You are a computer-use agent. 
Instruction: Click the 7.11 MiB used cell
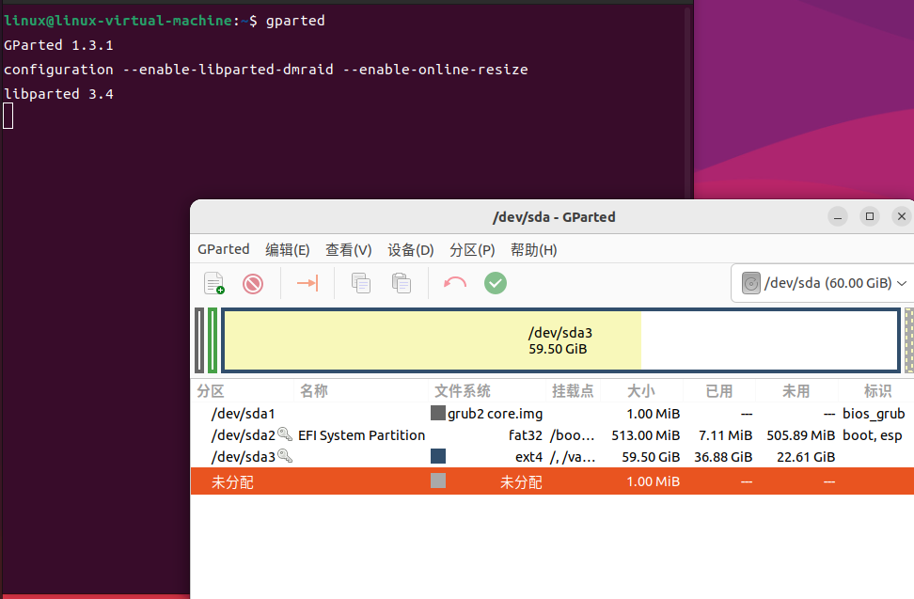pyautogui.click(x=725, y=435)
